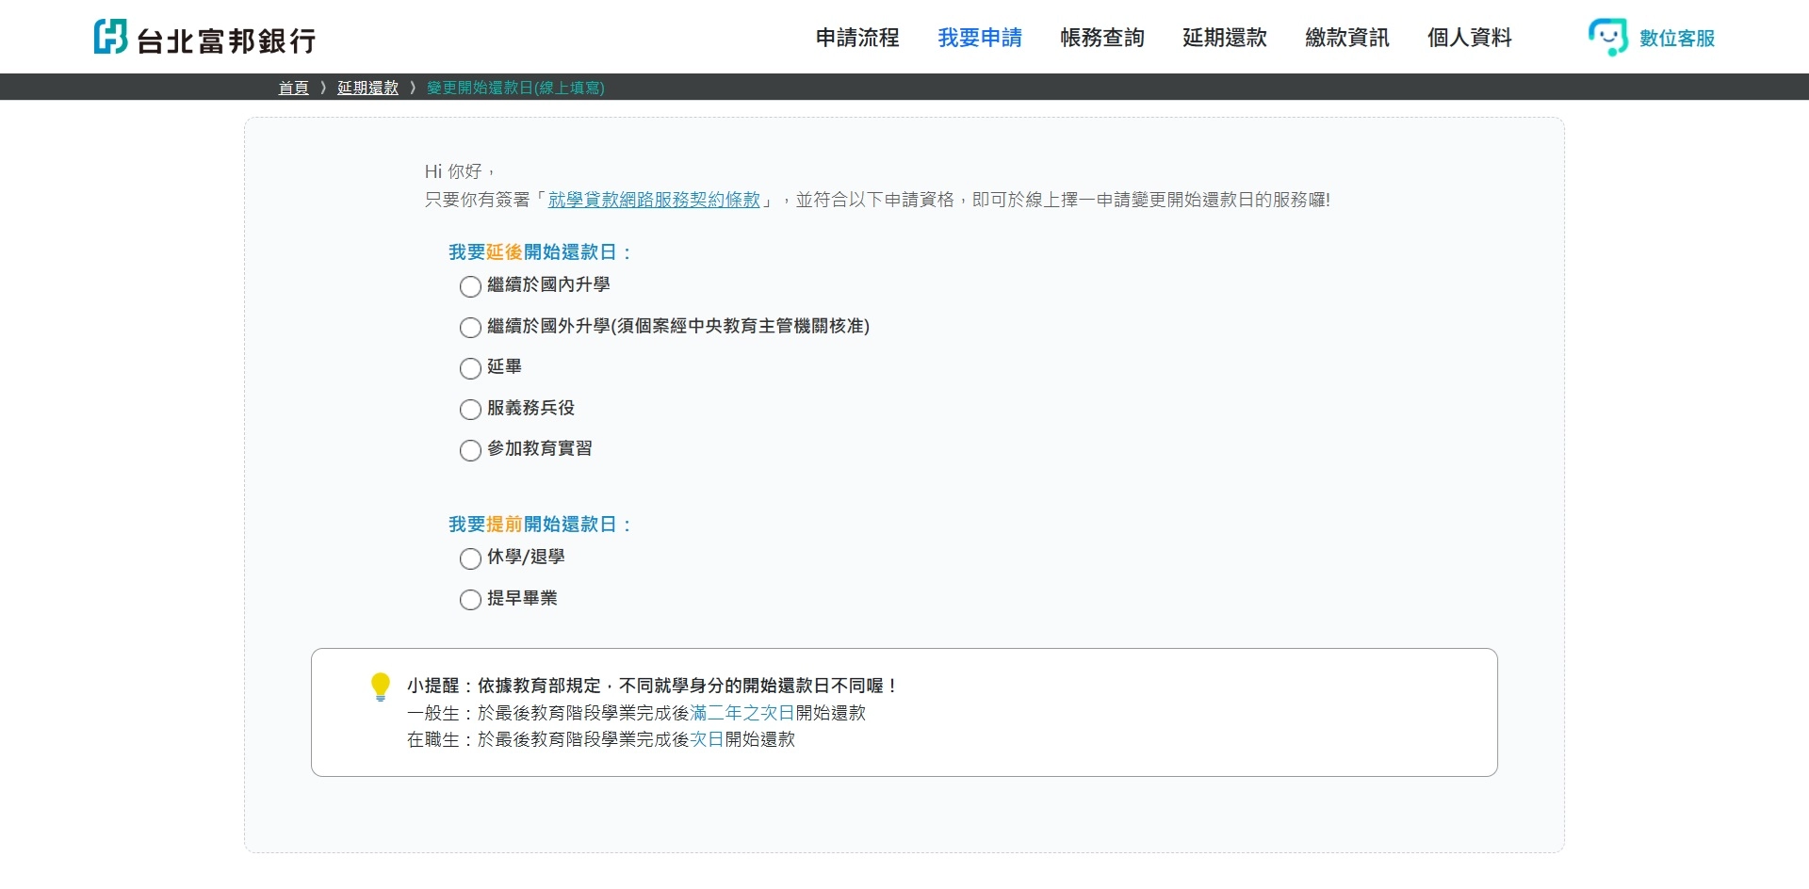Viewport: 1809px width, 889px height.
Task: Select 休學/退學 radio option
Action: [470, 558]
